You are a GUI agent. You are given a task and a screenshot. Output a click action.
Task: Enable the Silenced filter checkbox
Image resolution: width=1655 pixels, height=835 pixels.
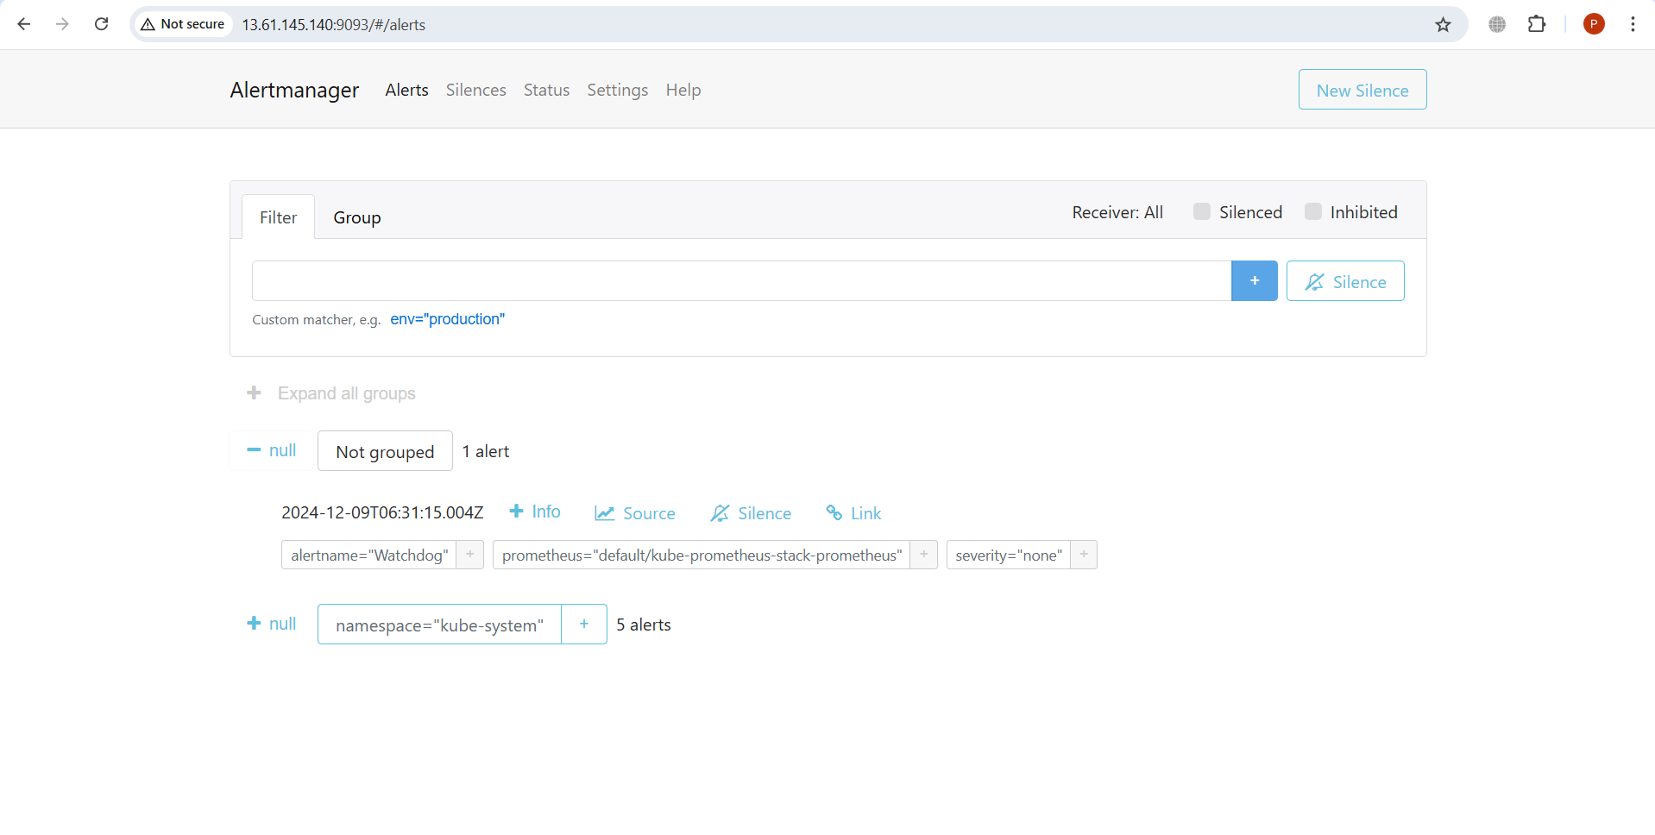tap(1201, 210)
